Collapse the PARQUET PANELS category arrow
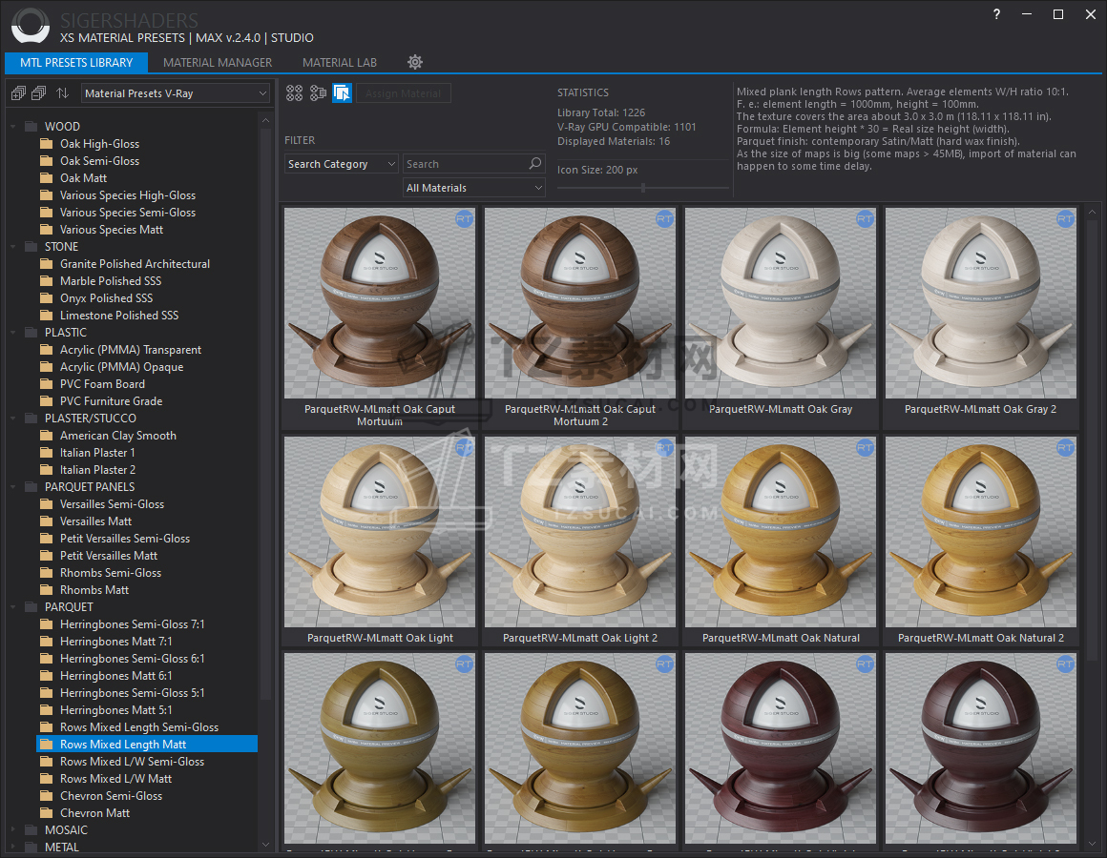 (x=13, y=487)
